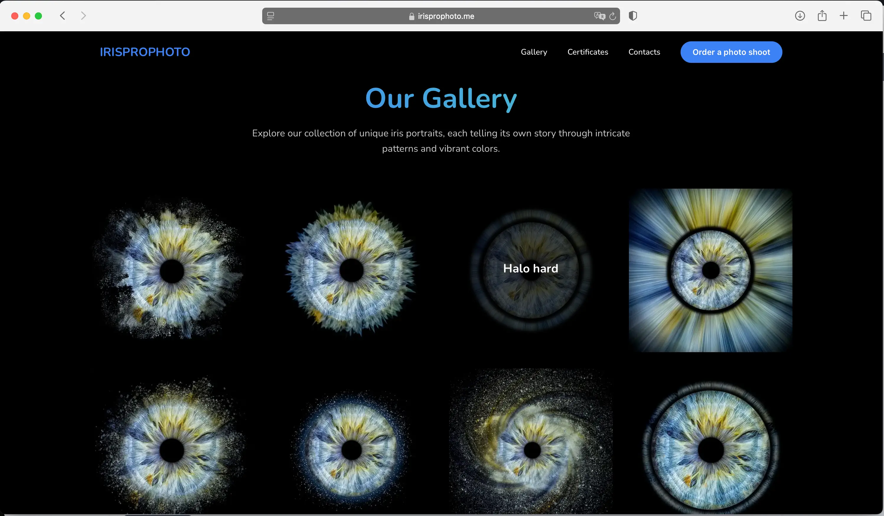View site security via the padlock
Viewport: 884px width, 516px height.
[x=410, y=16]
